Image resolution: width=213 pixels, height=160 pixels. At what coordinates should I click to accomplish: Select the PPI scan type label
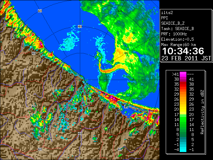(164, 18)
